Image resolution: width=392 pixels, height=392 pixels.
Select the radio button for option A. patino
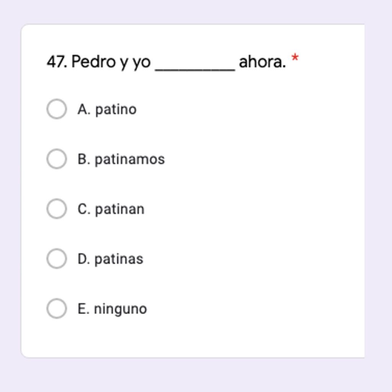click(57, 109)
